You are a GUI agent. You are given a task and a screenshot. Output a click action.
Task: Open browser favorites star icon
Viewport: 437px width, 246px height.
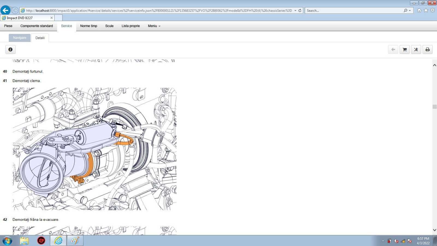click(x=426, y=10)
